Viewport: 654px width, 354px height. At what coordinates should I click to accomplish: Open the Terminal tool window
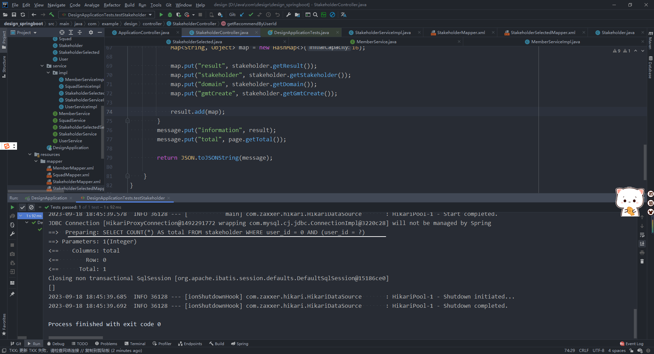135,344
